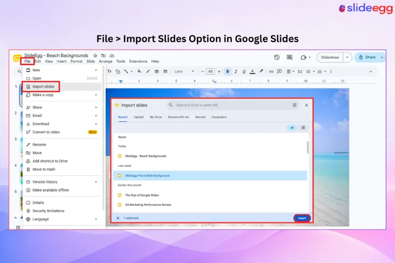Choose Make available offline

tap(62, 190)
